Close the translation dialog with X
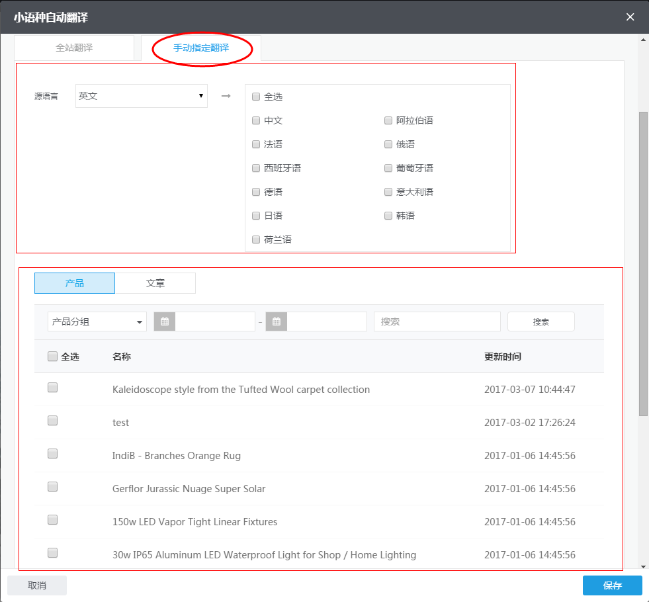The width and height of the screenshot is (649, 602). (x=630, y=17)
